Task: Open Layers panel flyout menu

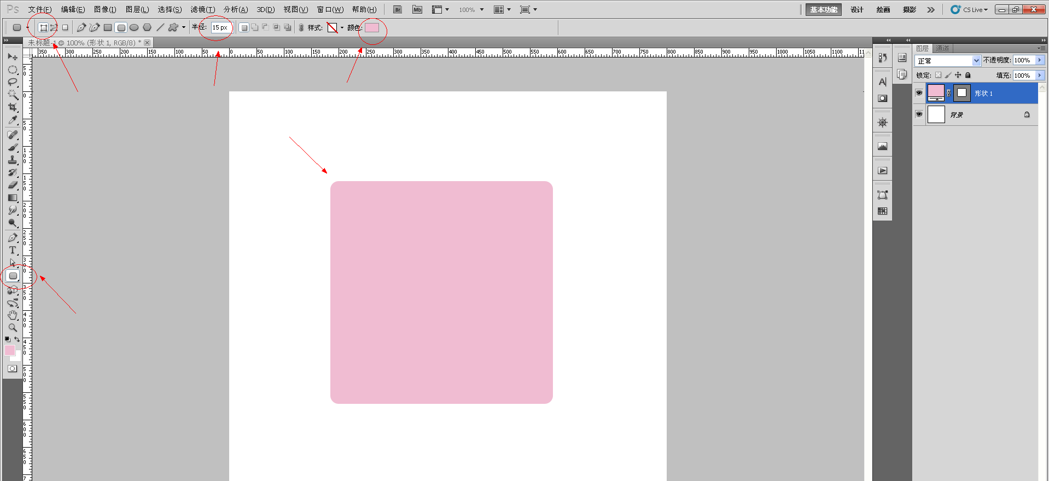Action: point(1041,48)
